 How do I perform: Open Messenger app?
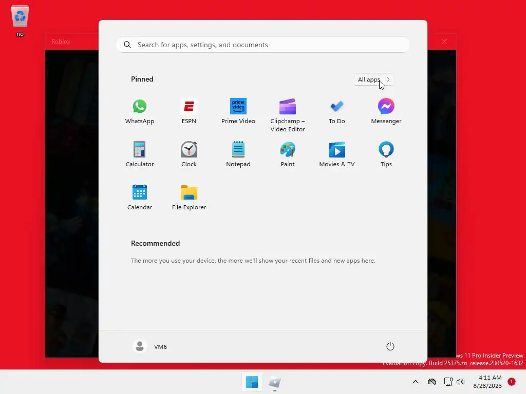tap(386, 112)
